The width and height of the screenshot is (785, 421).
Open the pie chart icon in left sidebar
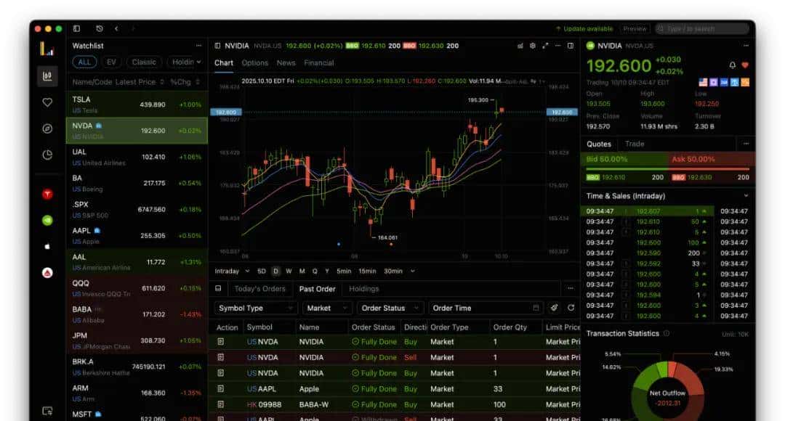point(47,153)
